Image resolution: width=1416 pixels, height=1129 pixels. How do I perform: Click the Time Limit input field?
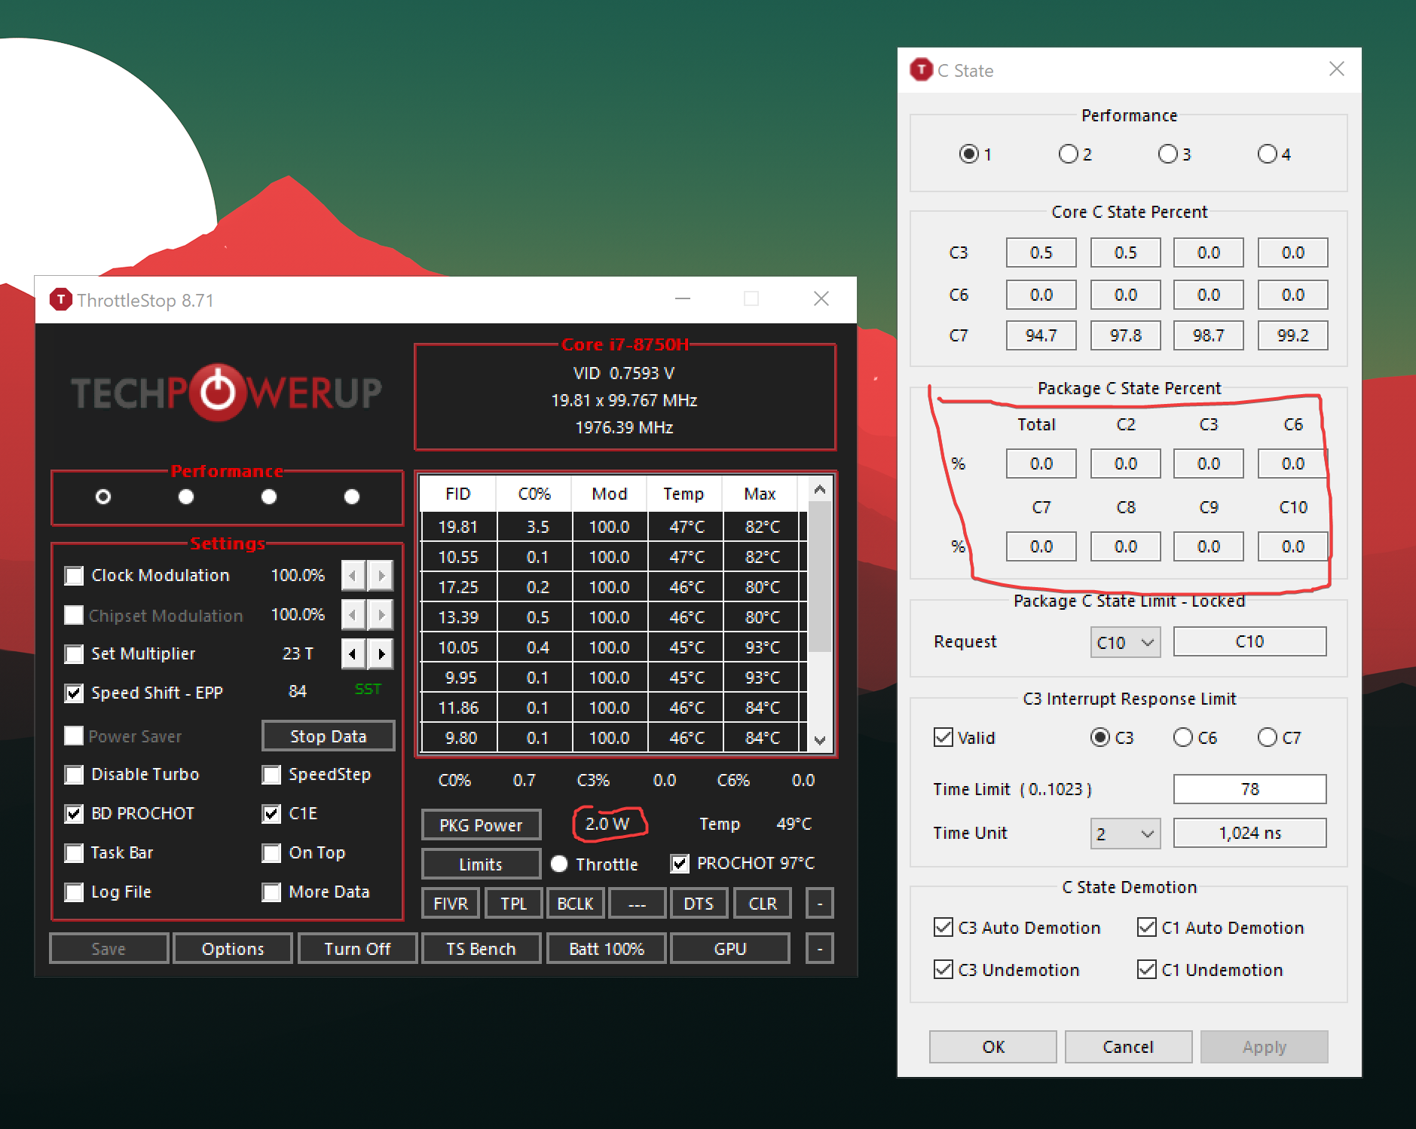(1249, 789)
